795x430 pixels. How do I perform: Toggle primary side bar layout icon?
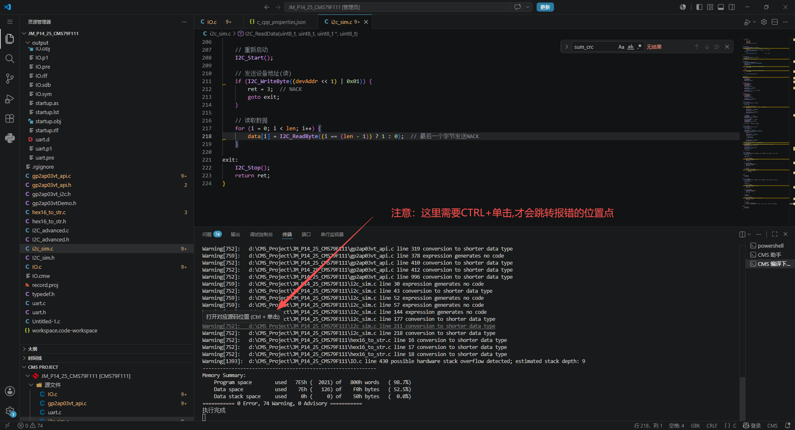point(699,7)
